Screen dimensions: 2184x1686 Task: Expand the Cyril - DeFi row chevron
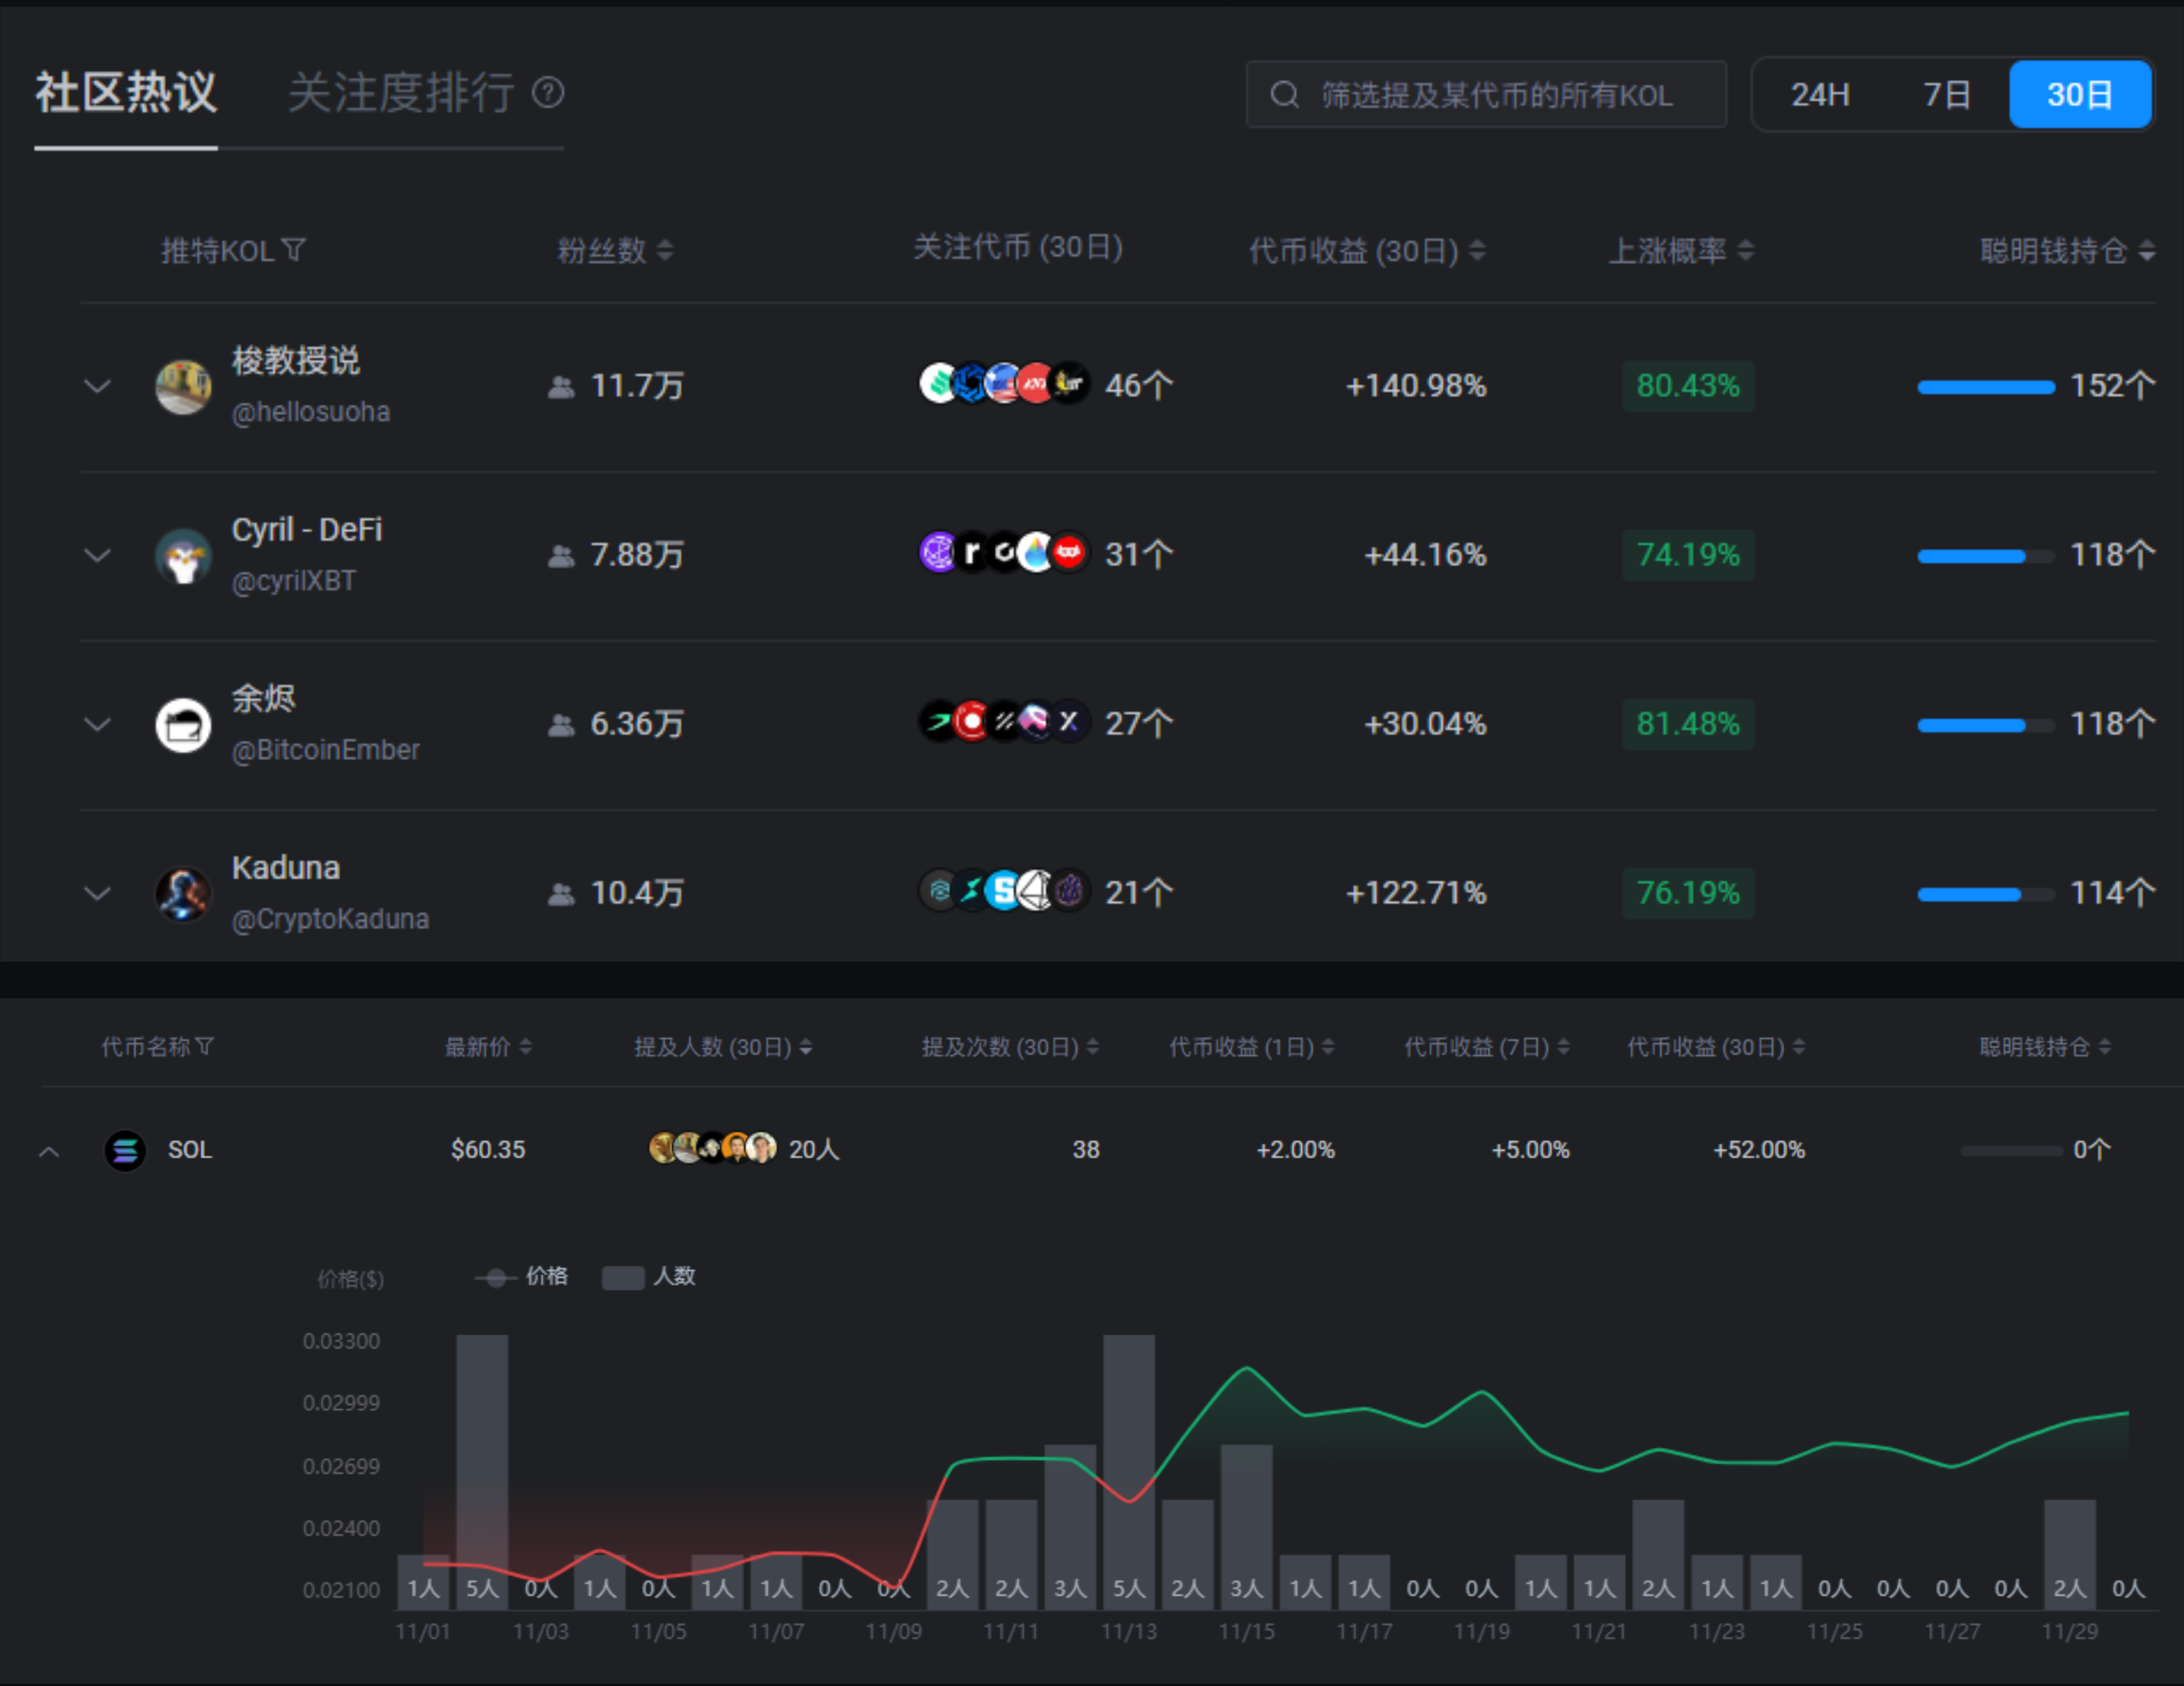tap(97, 555)
